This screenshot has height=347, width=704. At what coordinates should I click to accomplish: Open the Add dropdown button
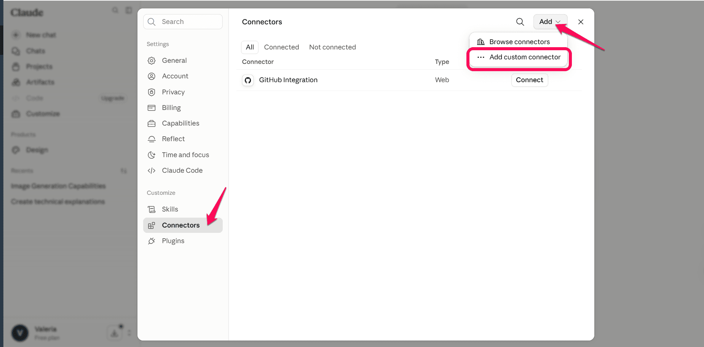(550, 22)
